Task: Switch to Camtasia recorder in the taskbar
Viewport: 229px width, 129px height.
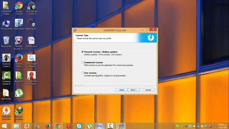Action: [x=110, y=126]
